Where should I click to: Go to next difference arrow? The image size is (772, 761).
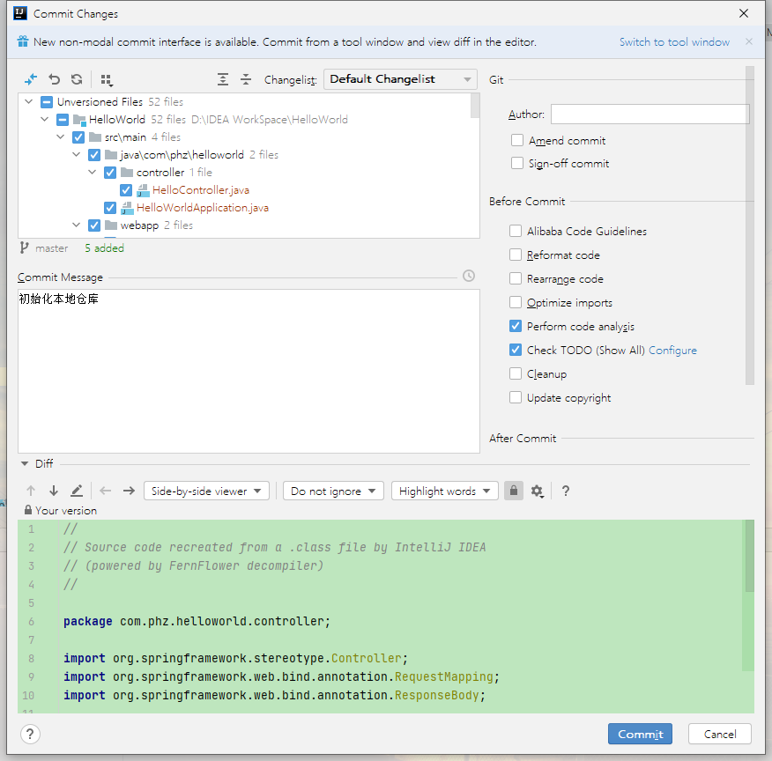click(x=54, y=491)
